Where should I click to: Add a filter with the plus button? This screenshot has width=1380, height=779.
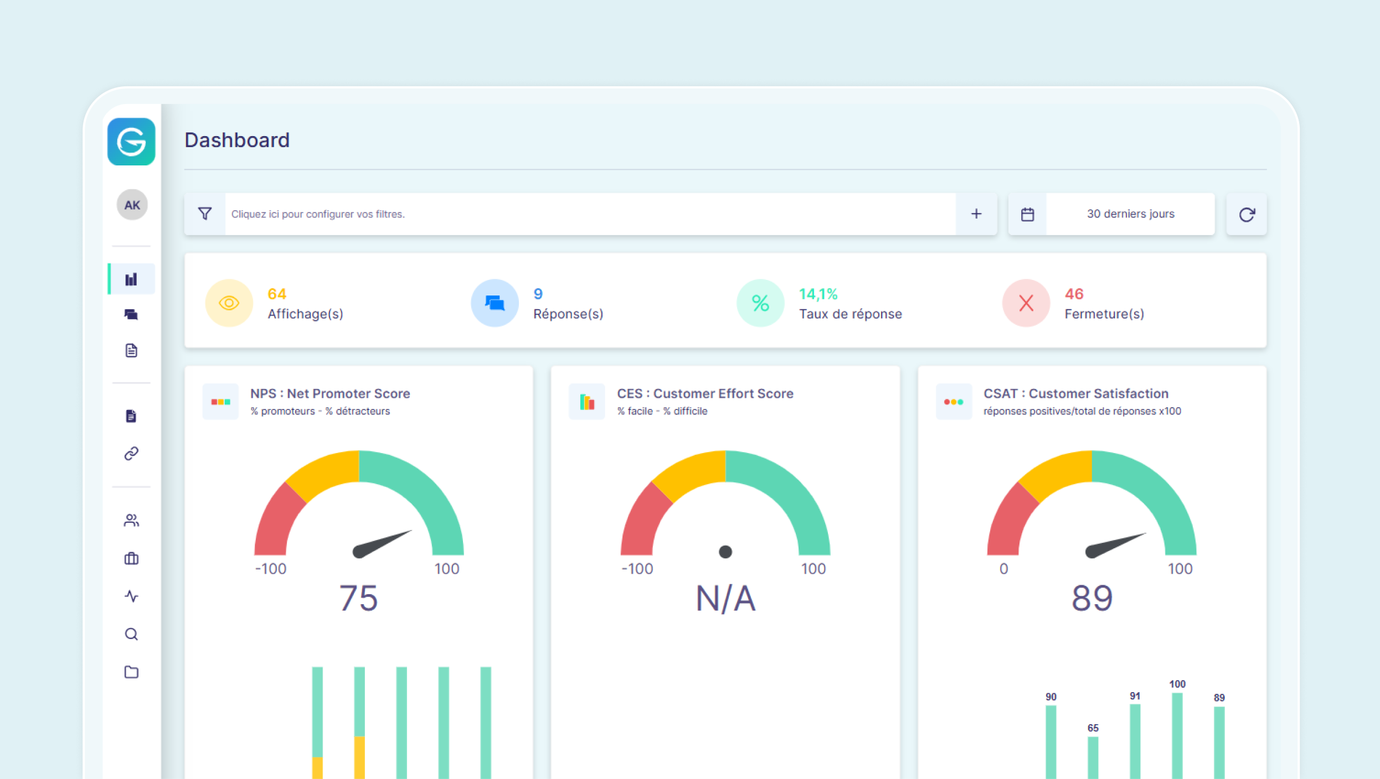[976, 214]
